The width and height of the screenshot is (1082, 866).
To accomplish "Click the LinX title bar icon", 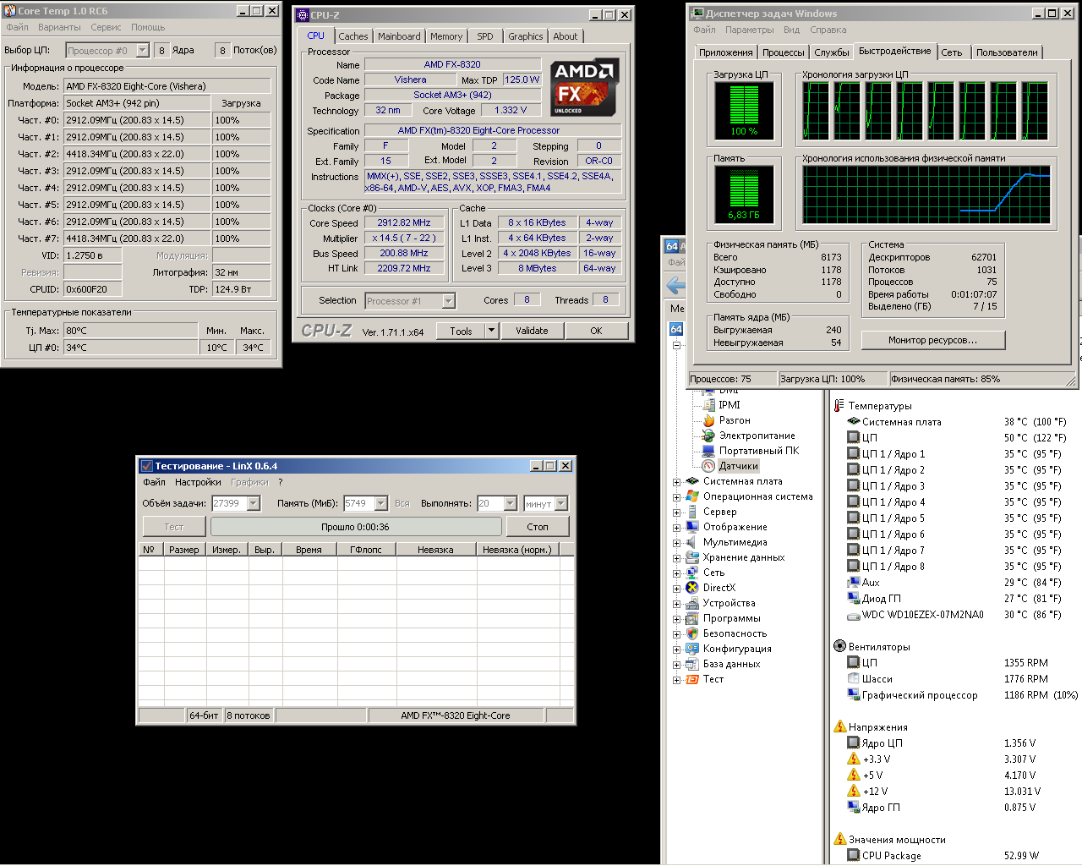I will point(146,466).
